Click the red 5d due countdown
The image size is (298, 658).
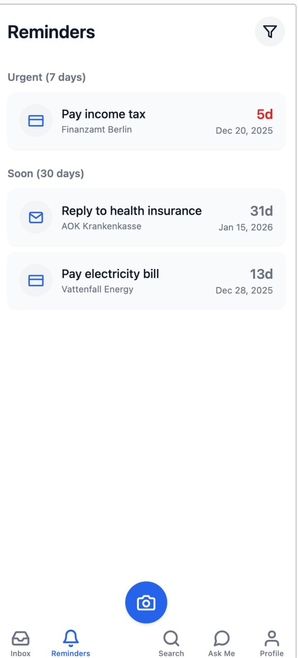[x=264, y=114]
